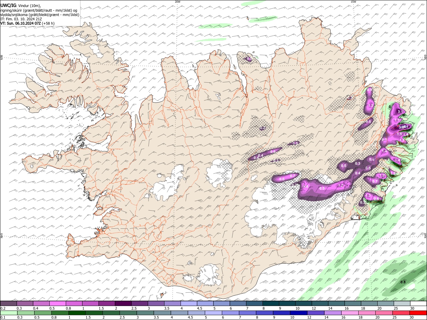Select the light blue upper legend swatch at 4
Viewport: 427px width, 320px height.
click(x=189, y=303)
